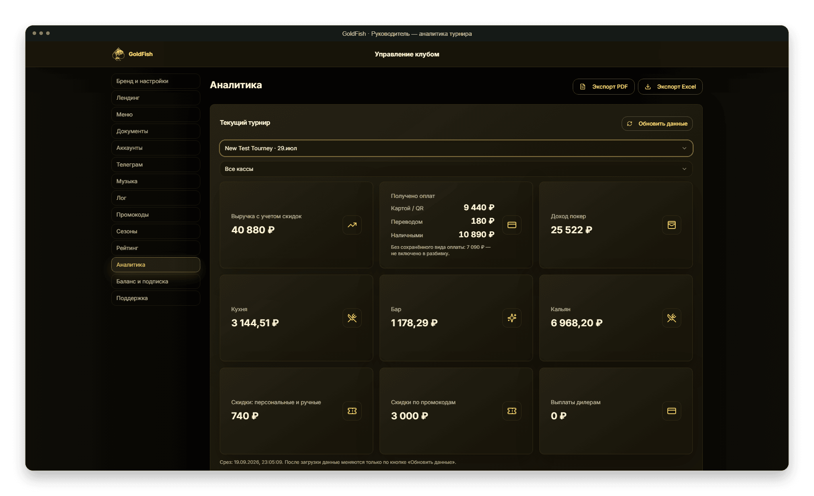
Task: Open the New Test Tourney tournament dropdown
Action: pos(456,148)
